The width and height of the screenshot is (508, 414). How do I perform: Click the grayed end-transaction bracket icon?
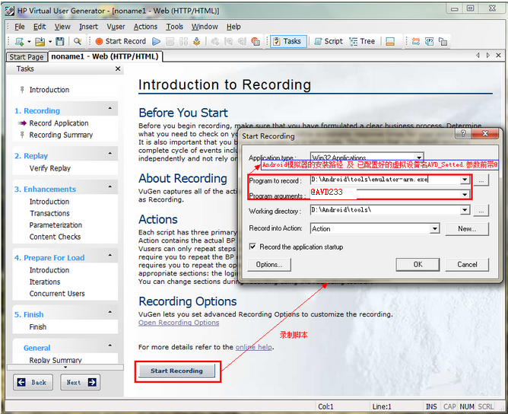click(x=242, y=42)
